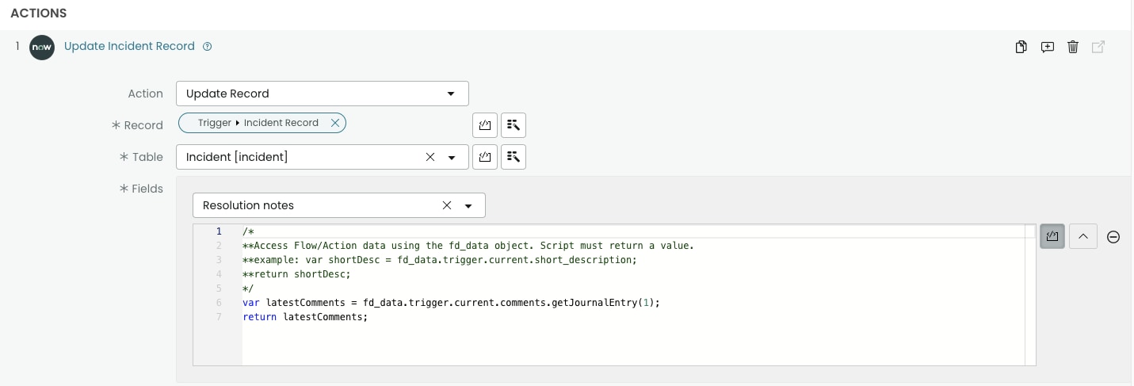Image resolution: width=1134 pixels, height=386 pixels.
Task: Open the Action dropdown showing Update Record
Action: (x=322, y=94)
